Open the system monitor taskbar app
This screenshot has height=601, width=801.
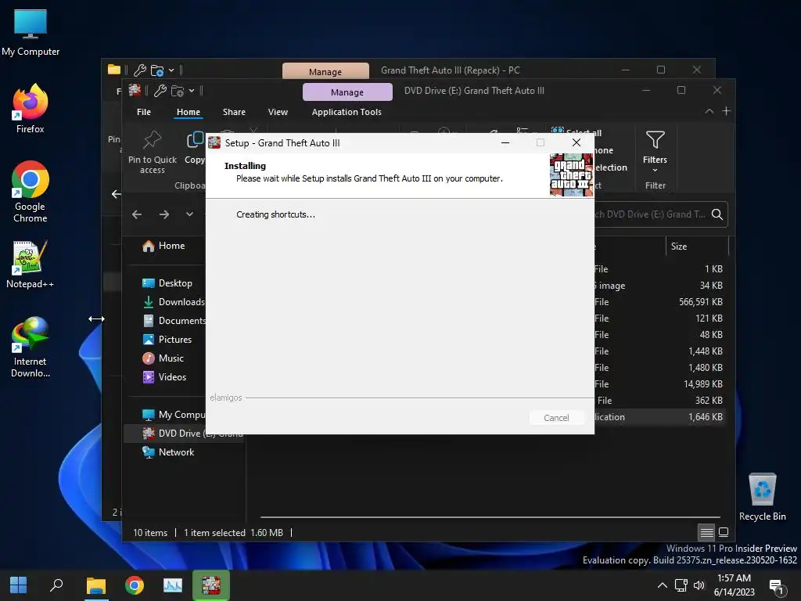click(x=173, y=585)
